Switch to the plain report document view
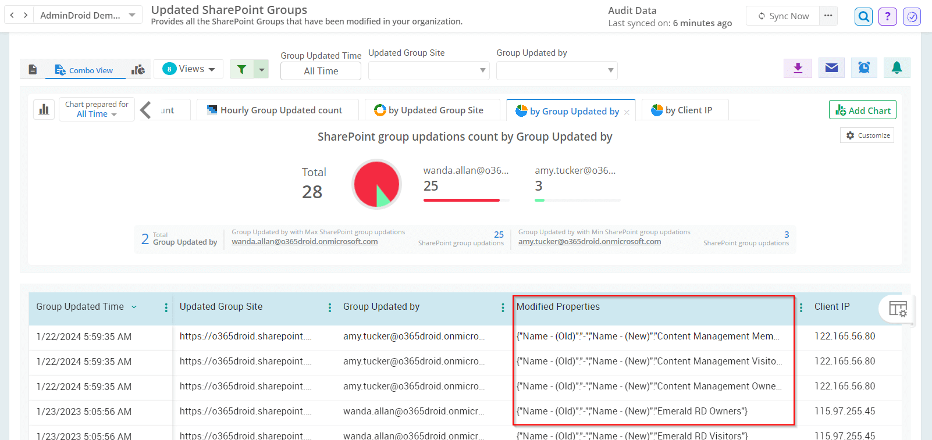The image size is (932, 440). coord(33,70)
